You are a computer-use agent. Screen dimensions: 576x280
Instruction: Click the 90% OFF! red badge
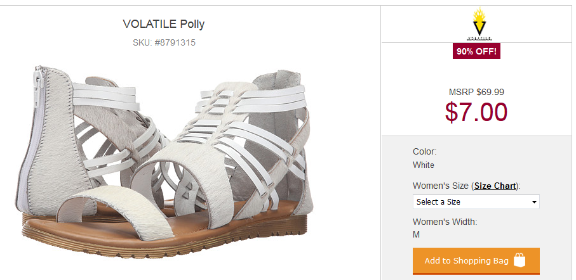pos(476,51)
